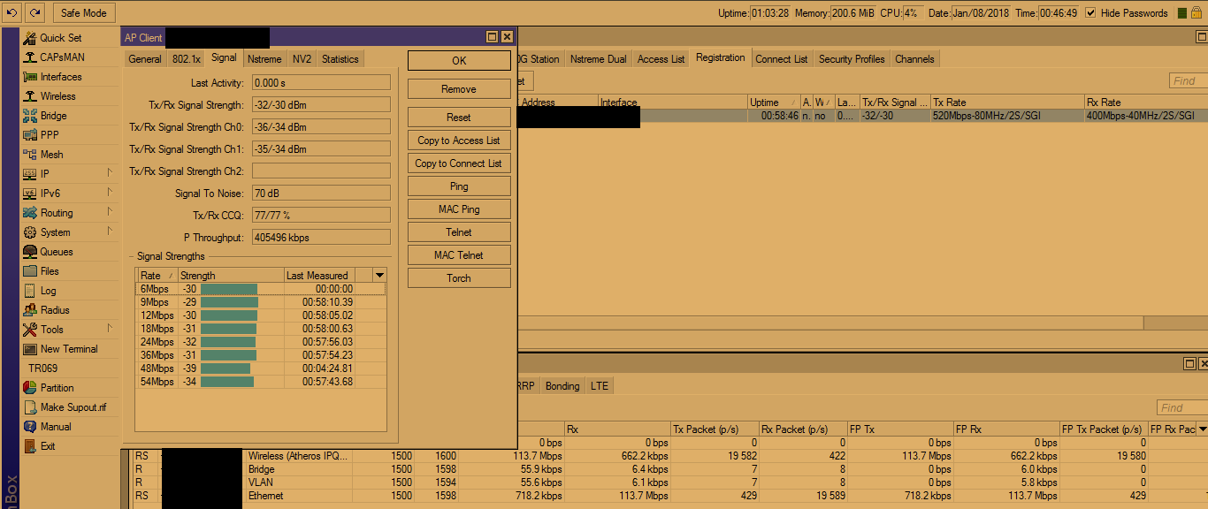The width and height of the screenshot is (1208, 509).
Task: Open CAPsMAN from the sidebar
Action: 30,57
